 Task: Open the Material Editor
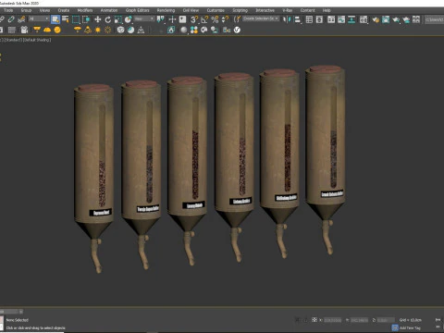click(x=364, y=19)
